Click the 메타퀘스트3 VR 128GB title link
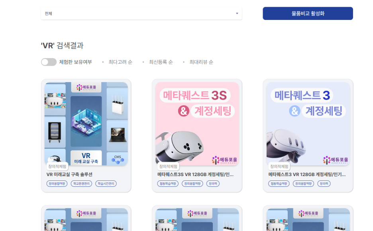 pyautogui.click(x=307, y=174)
